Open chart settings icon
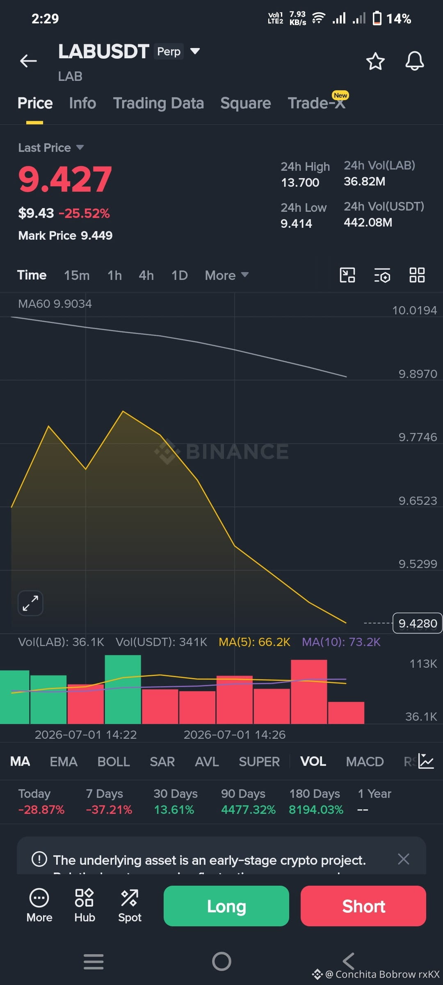Viewport: 443px width, 985px height. pos(382,275)
